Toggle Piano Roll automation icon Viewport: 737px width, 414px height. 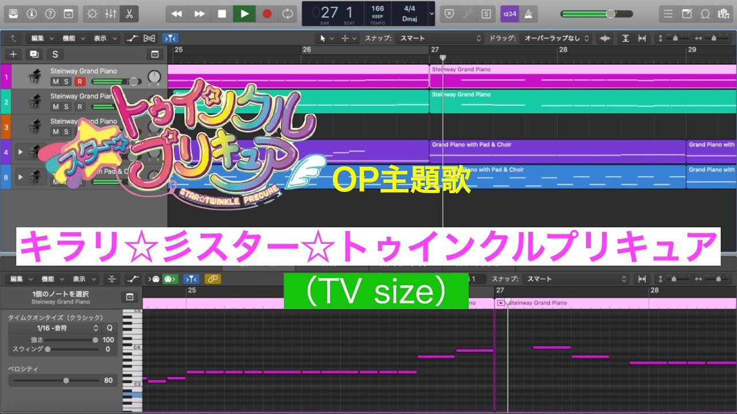[x=132, y=279]
